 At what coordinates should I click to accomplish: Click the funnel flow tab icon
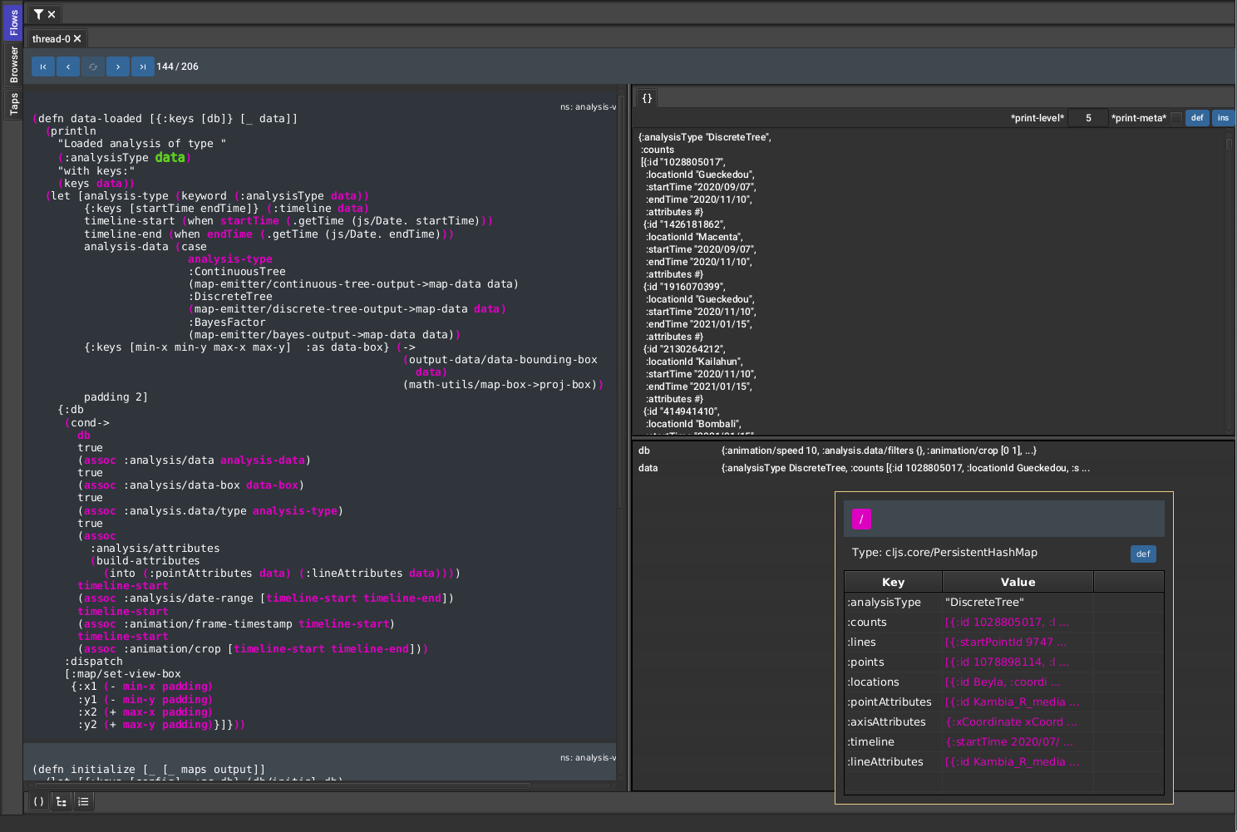coord(38,14)
